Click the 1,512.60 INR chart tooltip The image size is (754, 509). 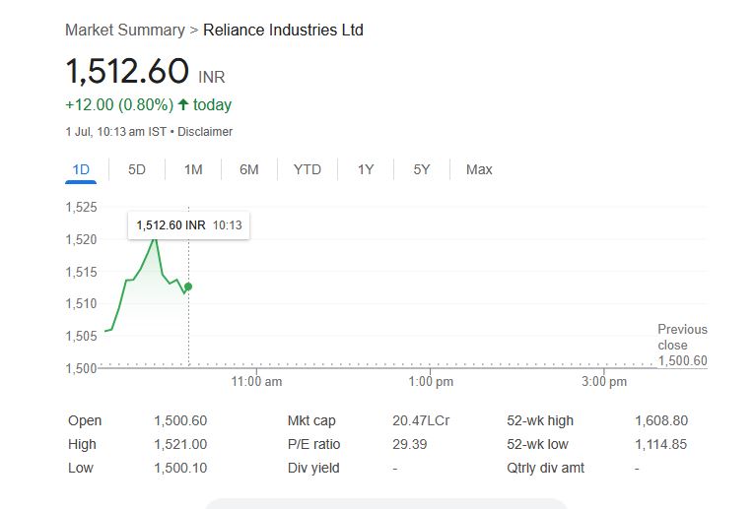tap(188, 224)
